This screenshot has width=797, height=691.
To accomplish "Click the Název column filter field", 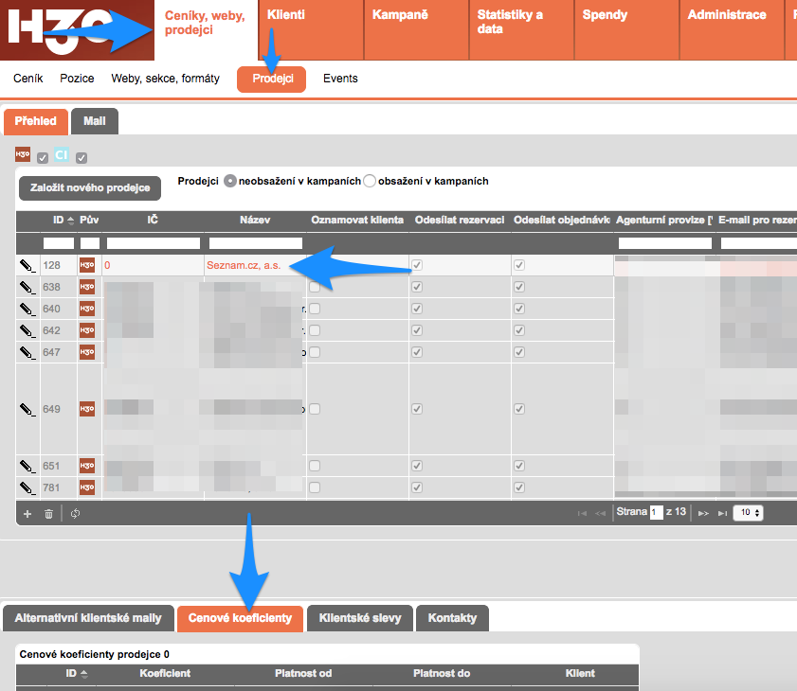I will point(255,243).
